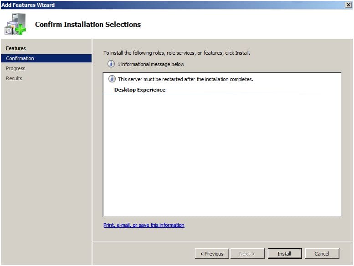This screenshot has height=266, width=354.
Task: Click 'To install the following roles' instruction text
Action: (x=177, y=53)
